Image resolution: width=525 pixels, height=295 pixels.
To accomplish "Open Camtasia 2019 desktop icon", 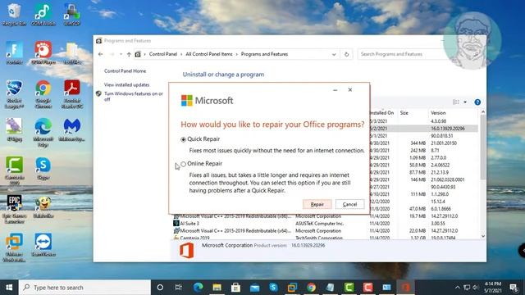I will (x=14, y=170).
